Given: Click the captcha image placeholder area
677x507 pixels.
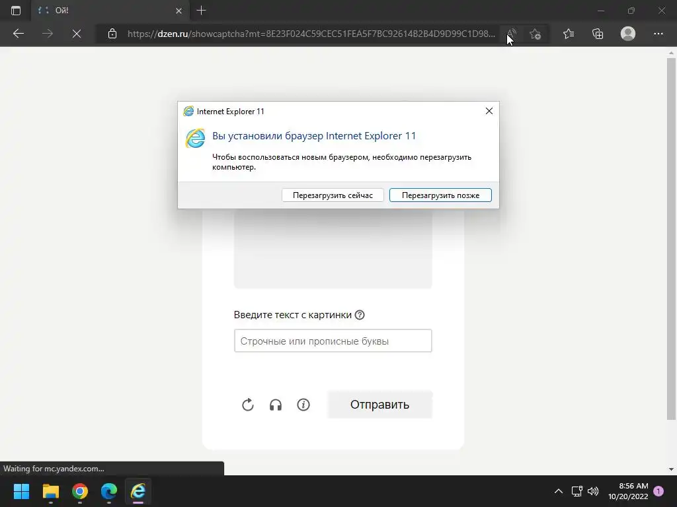Looking at the screenshot, I should (x=333, y=249).
